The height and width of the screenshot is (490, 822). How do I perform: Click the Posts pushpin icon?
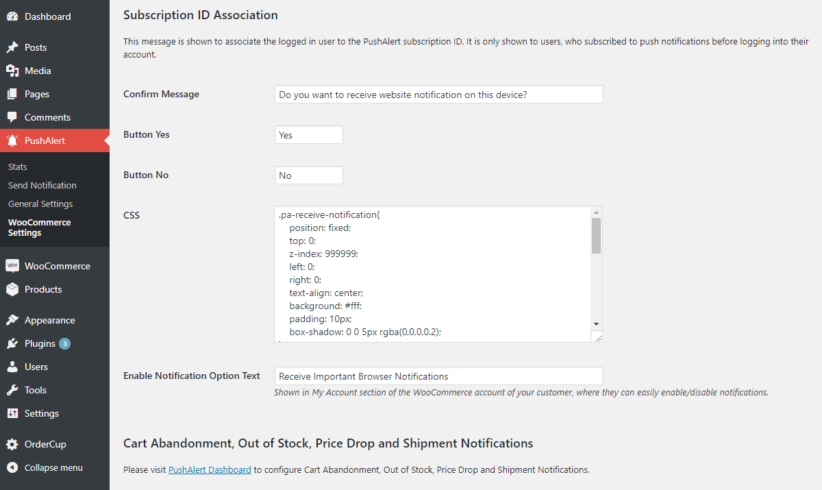coord(12,47)
